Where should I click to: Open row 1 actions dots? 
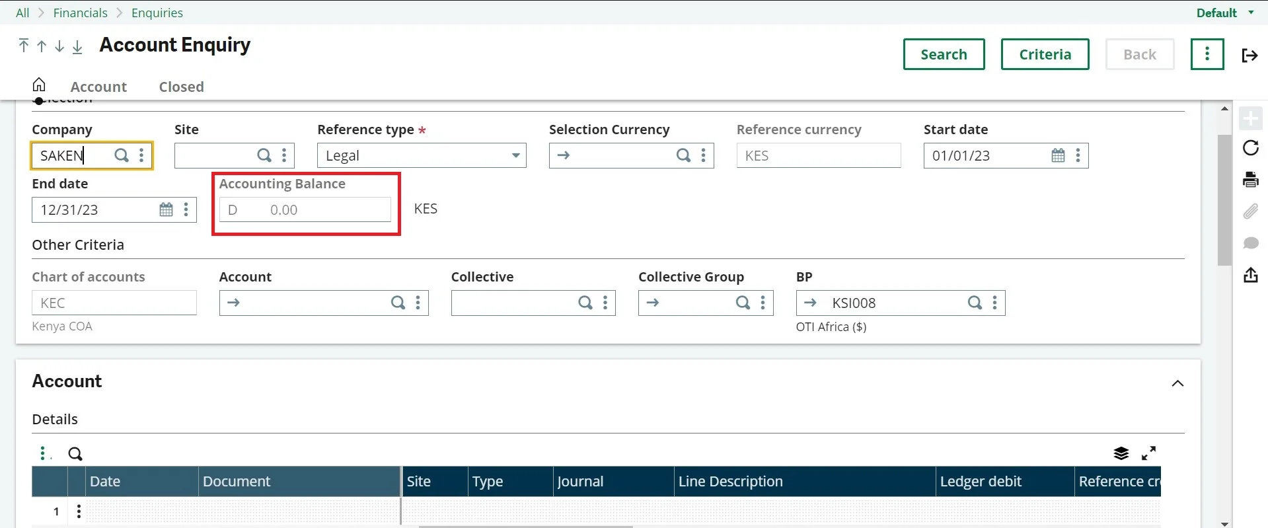coord(79,511)
